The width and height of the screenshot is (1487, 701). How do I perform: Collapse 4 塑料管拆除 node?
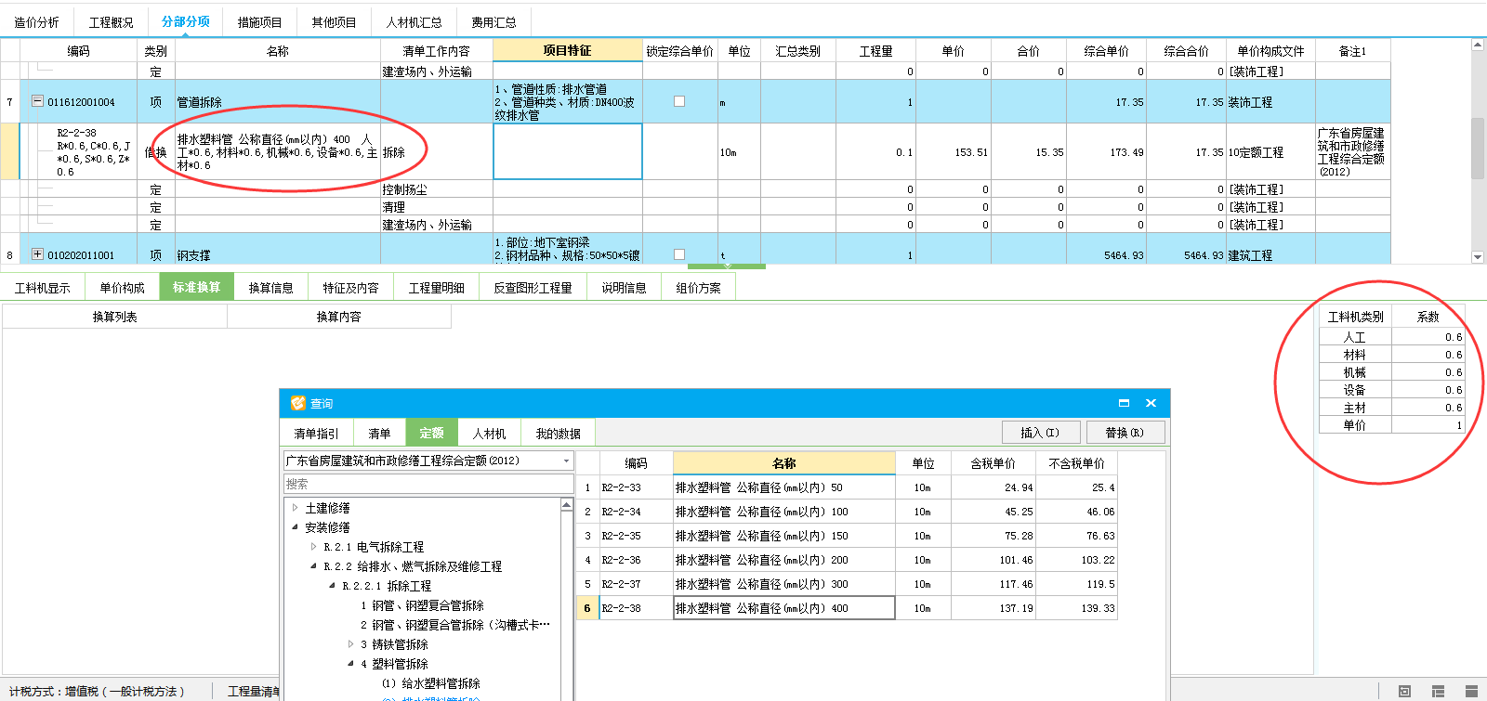(350, 664)
